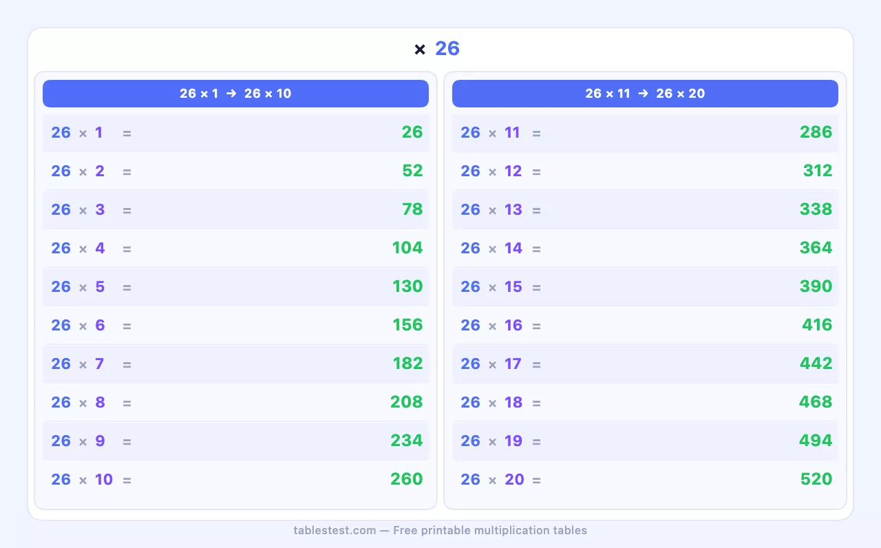Select the "26 × 11 → 26 × 20" header bar
The width and height of the screenshot is (881, 548).
point(645,94)
